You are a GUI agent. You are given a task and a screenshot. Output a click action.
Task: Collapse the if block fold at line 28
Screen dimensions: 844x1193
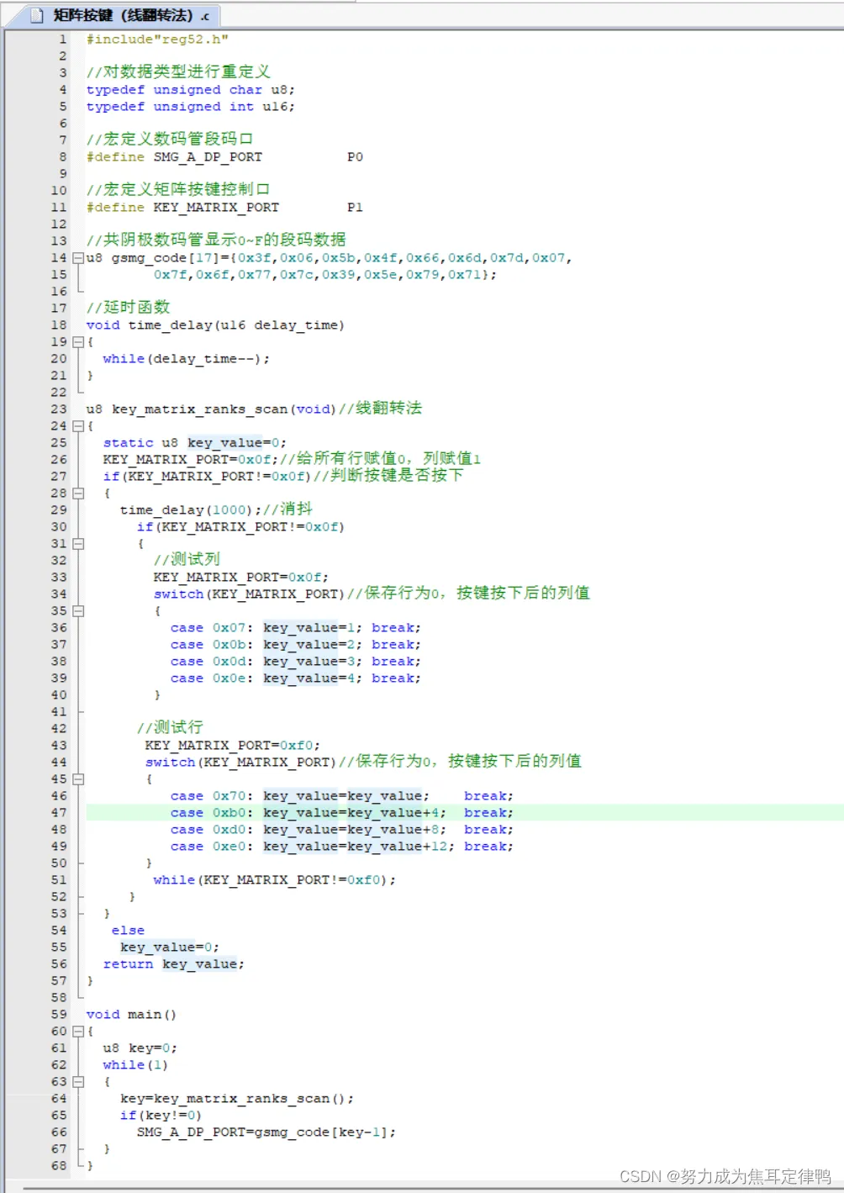pos(78,494)
